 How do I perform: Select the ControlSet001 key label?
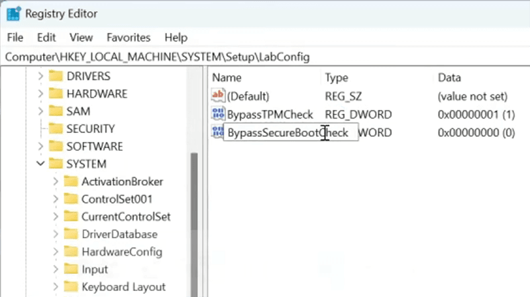click(x=117, y=199)
